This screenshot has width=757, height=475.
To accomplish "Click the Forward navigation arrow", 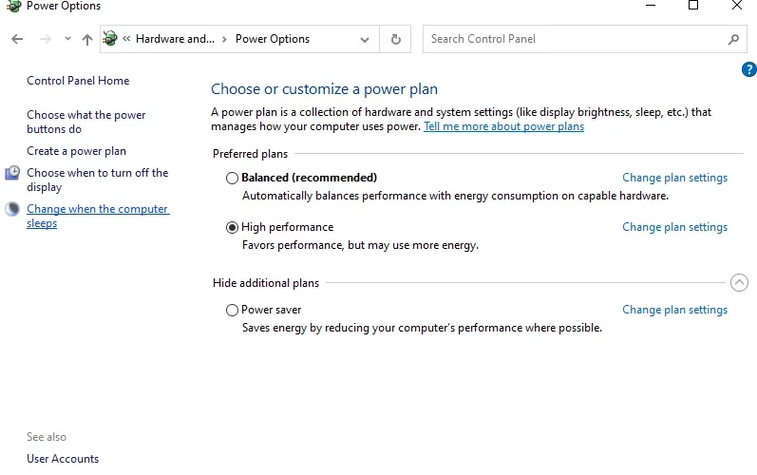I will pos(45,39).
